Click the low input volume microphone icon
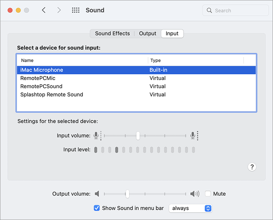Image resolution: width=273 pixels, height=220 pixels. (x=96, y=136)
